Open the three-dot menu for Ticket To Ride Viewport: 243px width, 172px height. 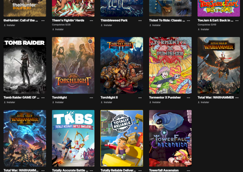pyautogui.click(x=188, y=21)
